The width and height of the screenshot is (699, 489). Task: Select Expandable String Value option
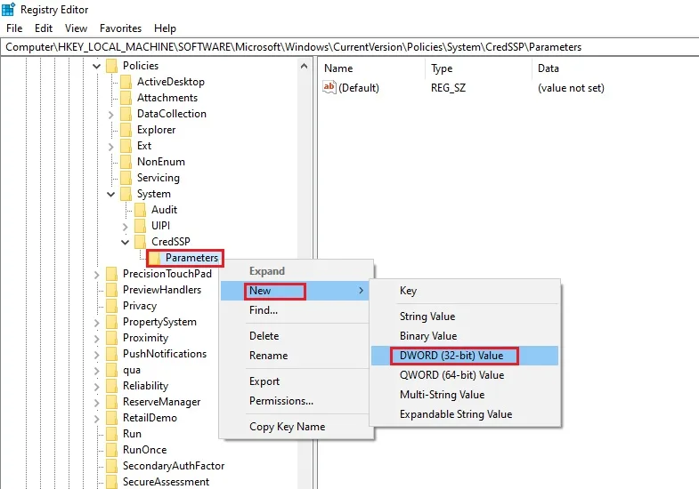click(465, 414)
